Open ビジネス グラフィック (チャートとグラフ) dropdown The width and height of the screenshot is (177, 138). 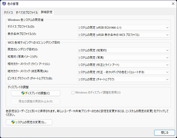coord(123,79)
